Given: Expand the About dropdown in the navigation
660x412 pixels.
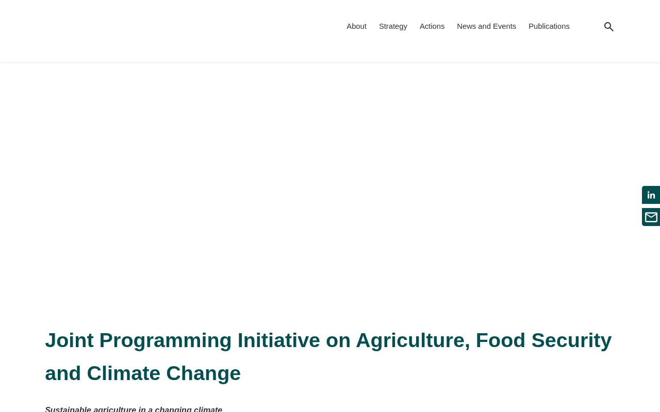Looking at the screenshot, I should pos(356,26).
